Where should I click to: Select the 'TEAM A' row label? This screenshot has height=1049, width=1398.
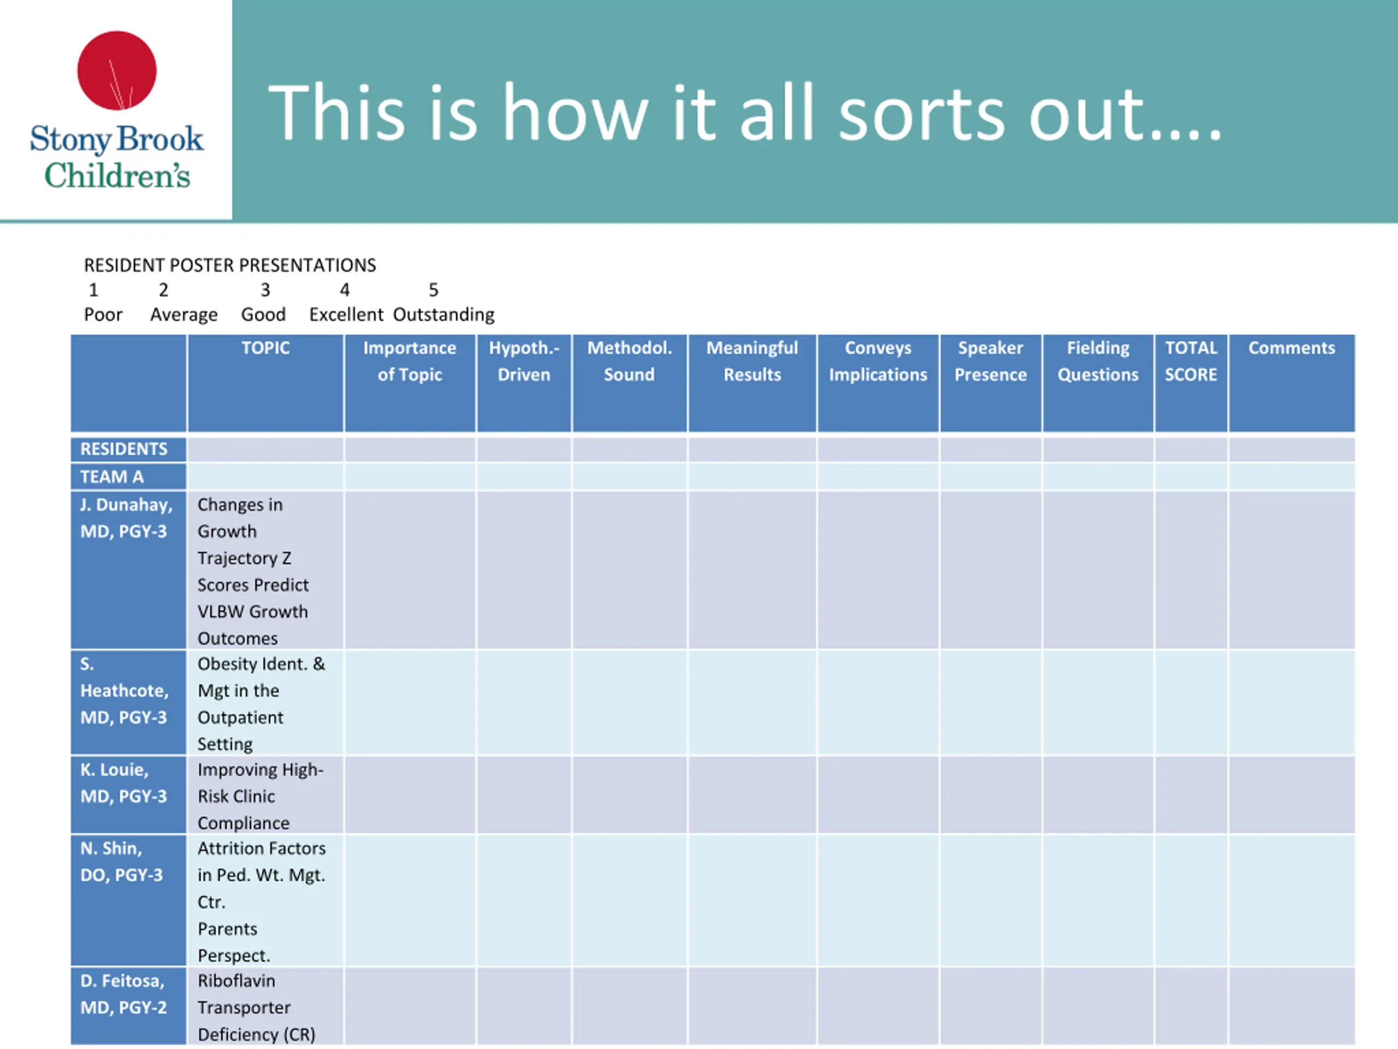pos(128,477)
